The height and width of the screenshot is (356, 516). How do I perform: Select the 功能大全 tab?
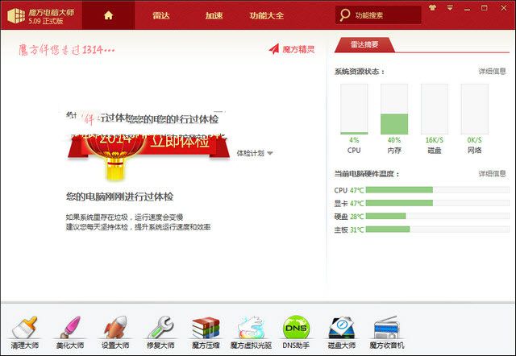[x=266, y=15]
